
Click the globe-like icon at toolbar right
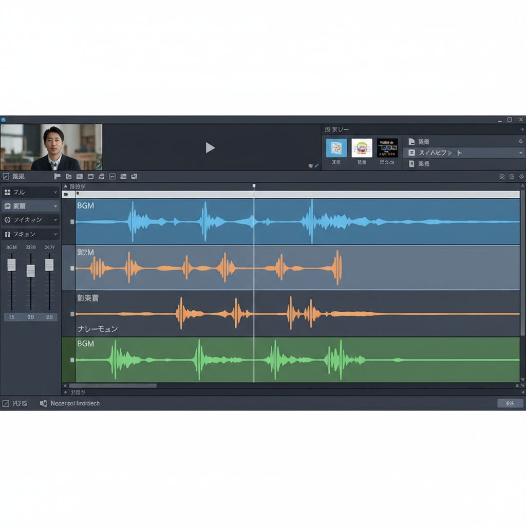click(512, 177)
